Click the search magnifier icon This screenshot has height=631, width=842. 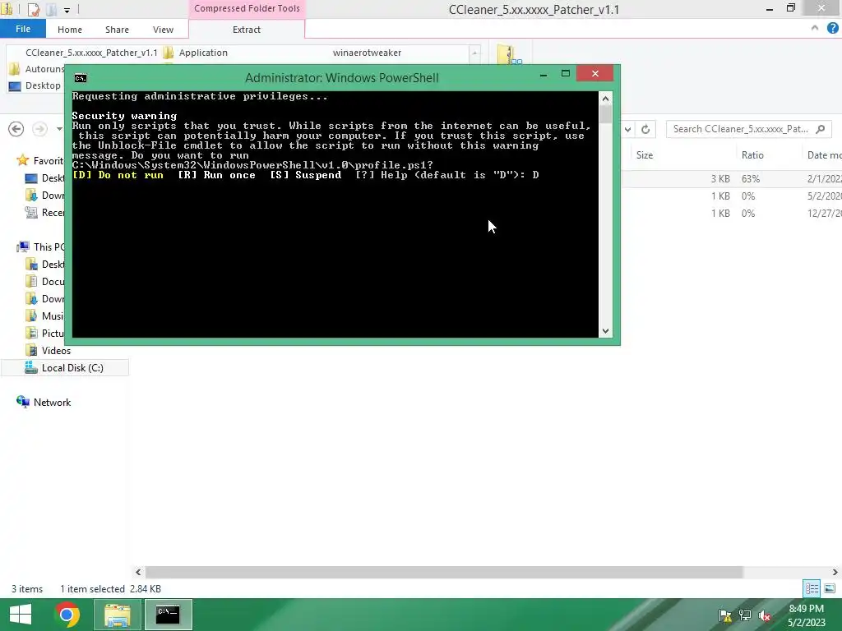820,129
